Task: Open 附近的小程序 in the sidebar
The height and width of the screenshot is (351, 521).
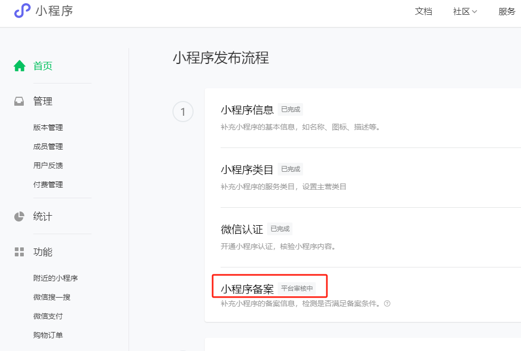Action: pyautogui.click(x=56, y=278)
